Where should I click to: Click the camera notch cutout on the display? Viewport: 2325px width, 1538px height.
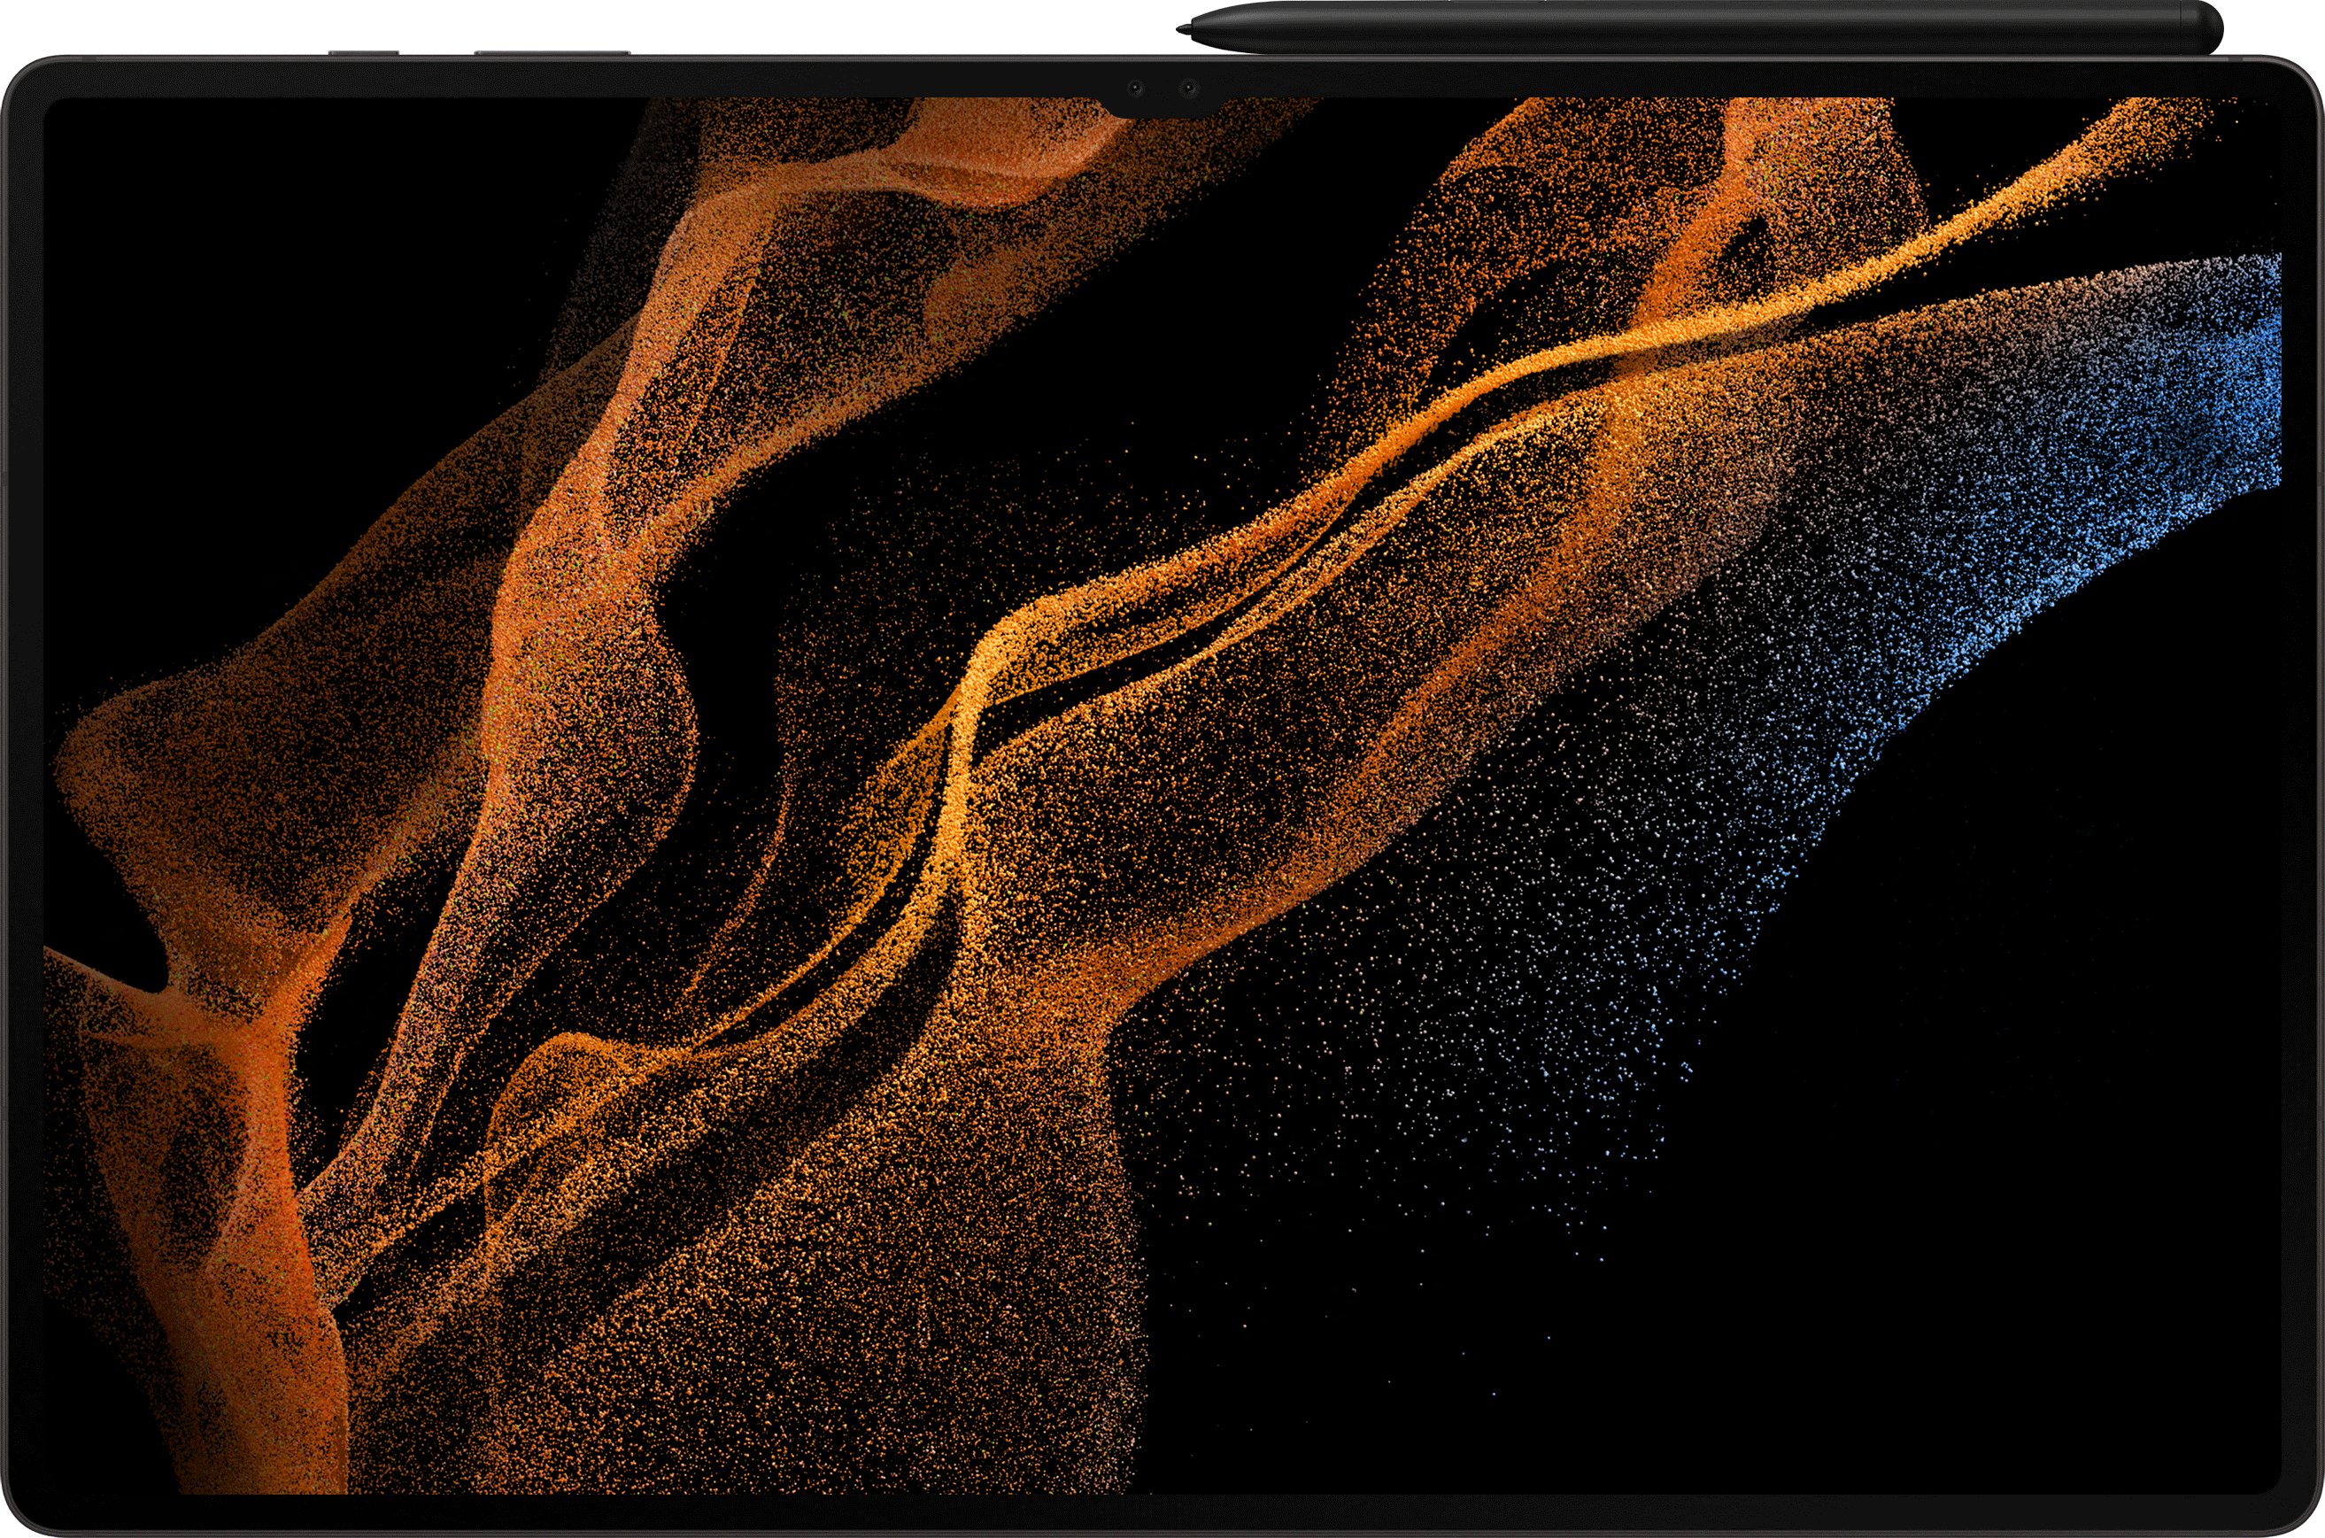(1162, 106)
